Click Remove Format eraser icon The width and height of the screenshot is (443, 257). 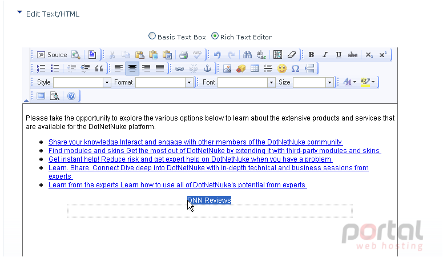click(x=292, y=55)
